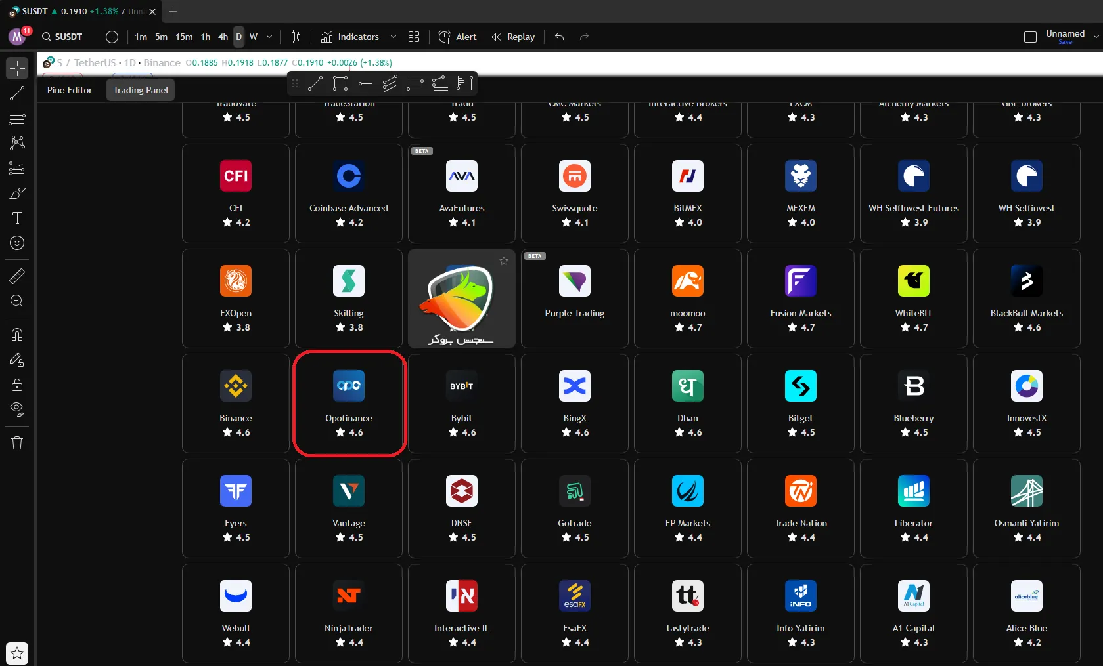Click the Replay button
Image resolution: width=1103 pixels, height=666 pixels.
click(x=513, y=37)
